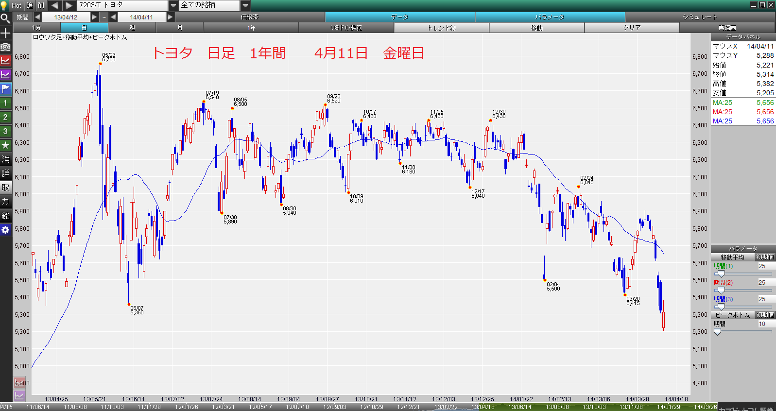Click the green number 3 preset icon
776x411 pixels.
[5, 131]
